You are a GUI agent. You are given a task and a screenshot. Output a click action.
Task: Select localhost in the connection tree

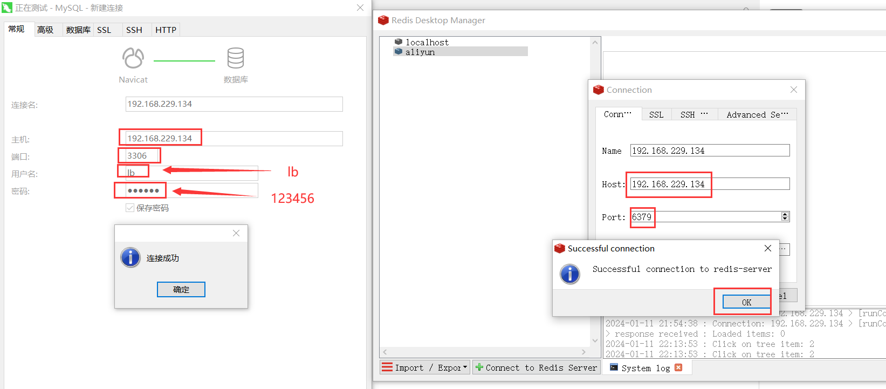pos(427,42)
